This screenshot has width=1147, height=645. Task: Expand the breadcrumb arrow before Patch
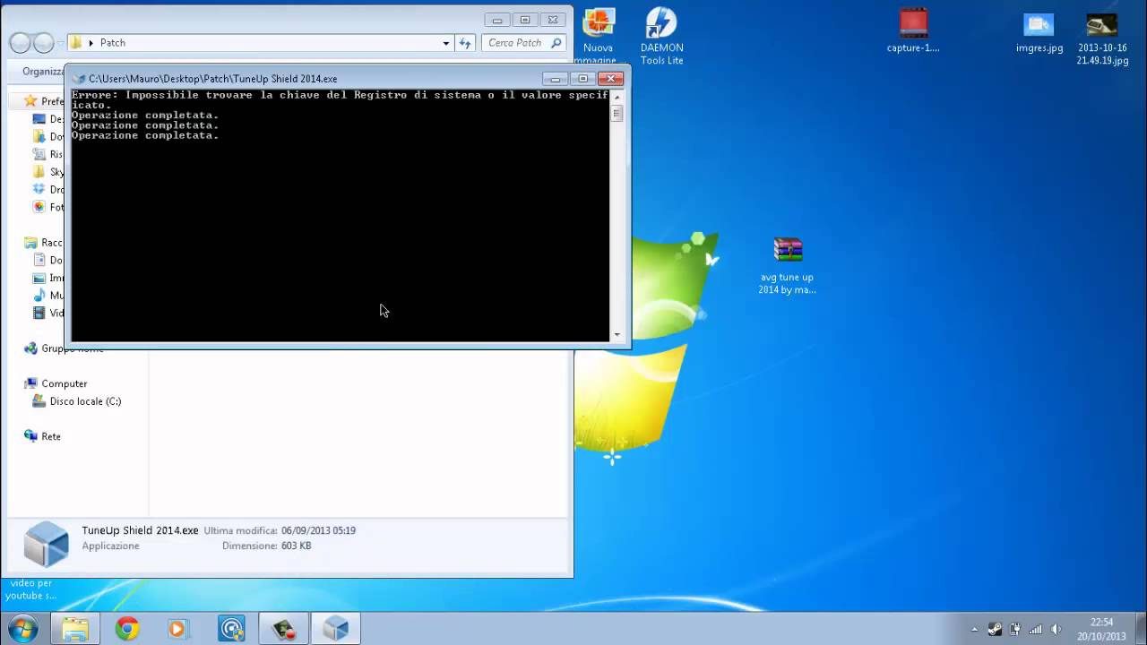click(91, 43)
